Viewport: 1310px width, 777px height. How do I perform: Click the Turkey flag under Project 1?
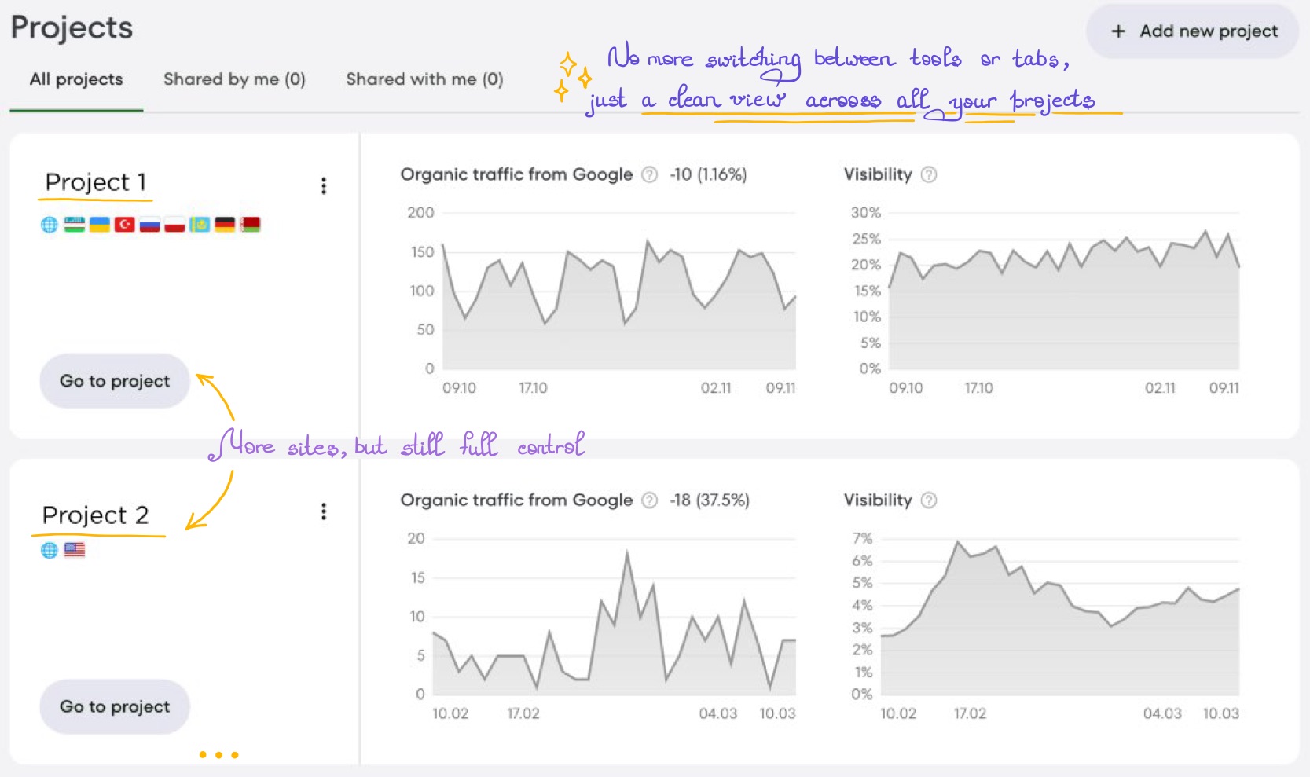tap(125, 225)
